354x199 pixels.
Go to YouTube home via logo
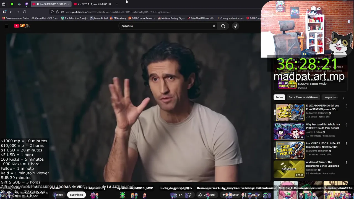[x=22, y=26]
